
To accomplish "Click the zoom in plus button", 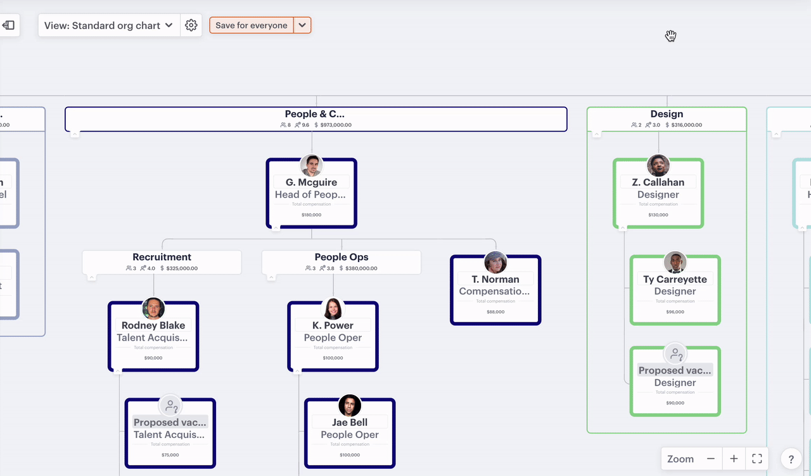I will pyautogui.click(x=734, y=459).
